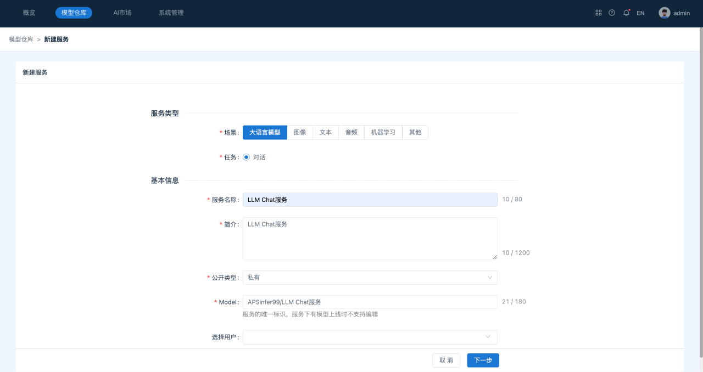Viewport: 703px width, 372px height.
Task: Open the apps grid icon in header
Action: click(599, 13)
